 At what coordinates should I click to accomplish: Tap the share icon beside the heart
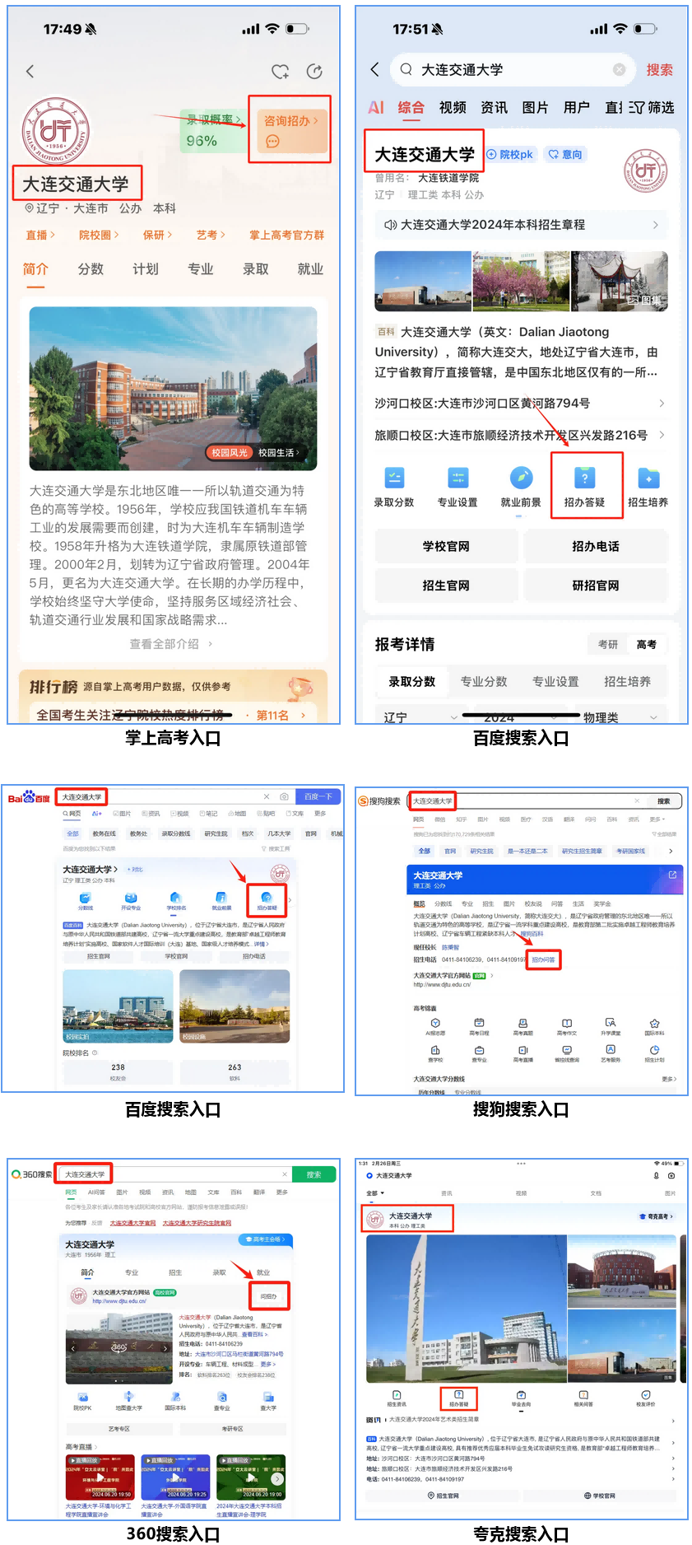[314, 72]
